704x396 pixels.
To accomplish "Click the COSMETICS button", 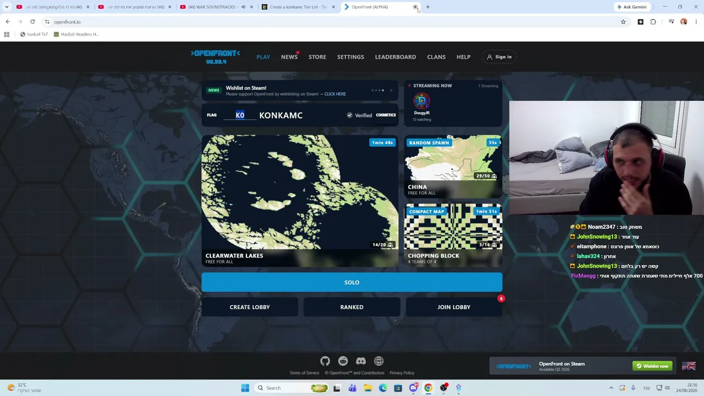I will pyautogui.click(x=386, y=115).
